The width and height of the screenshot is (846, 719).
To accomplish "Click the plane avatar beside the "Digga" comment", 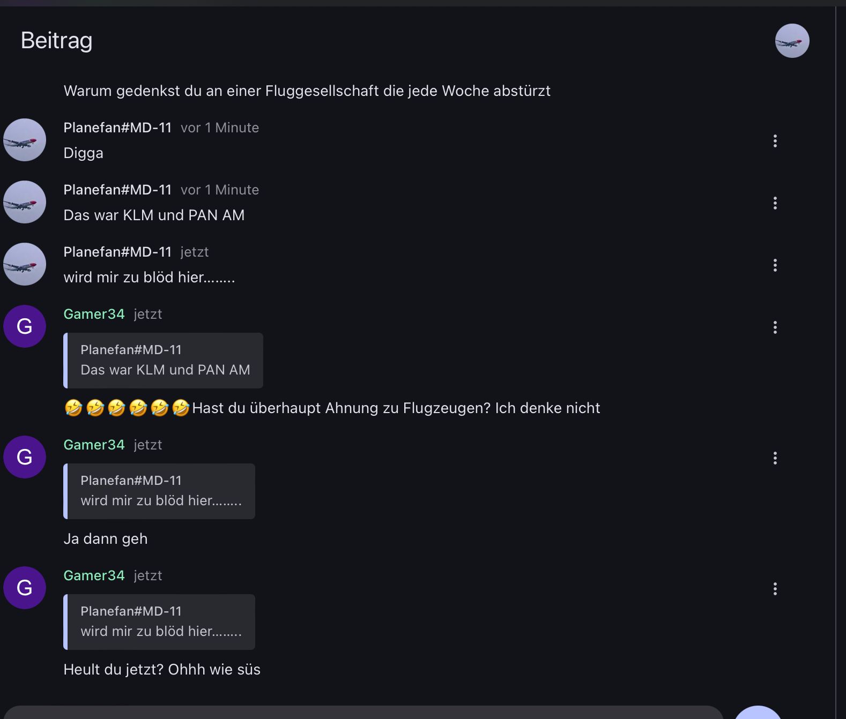I will point(25,140).
